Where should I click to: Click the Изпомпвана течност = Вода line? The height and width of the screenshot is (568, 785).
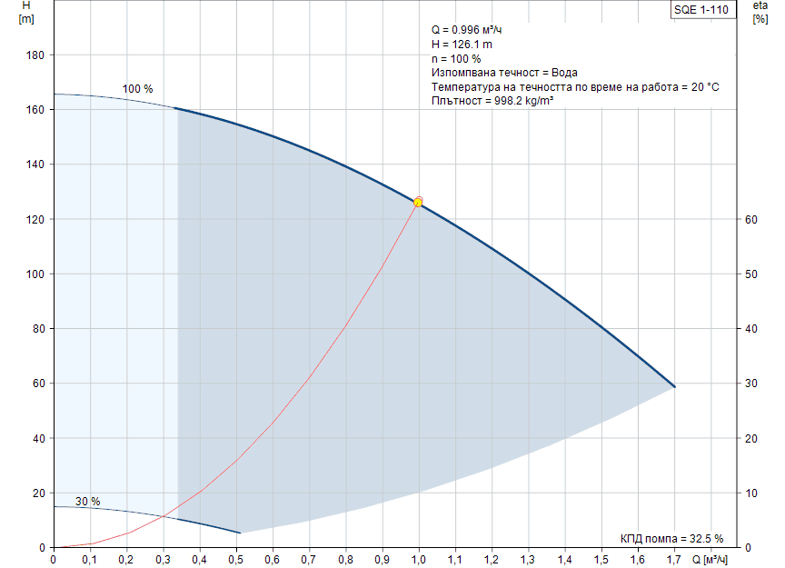(x=504, y=73)
